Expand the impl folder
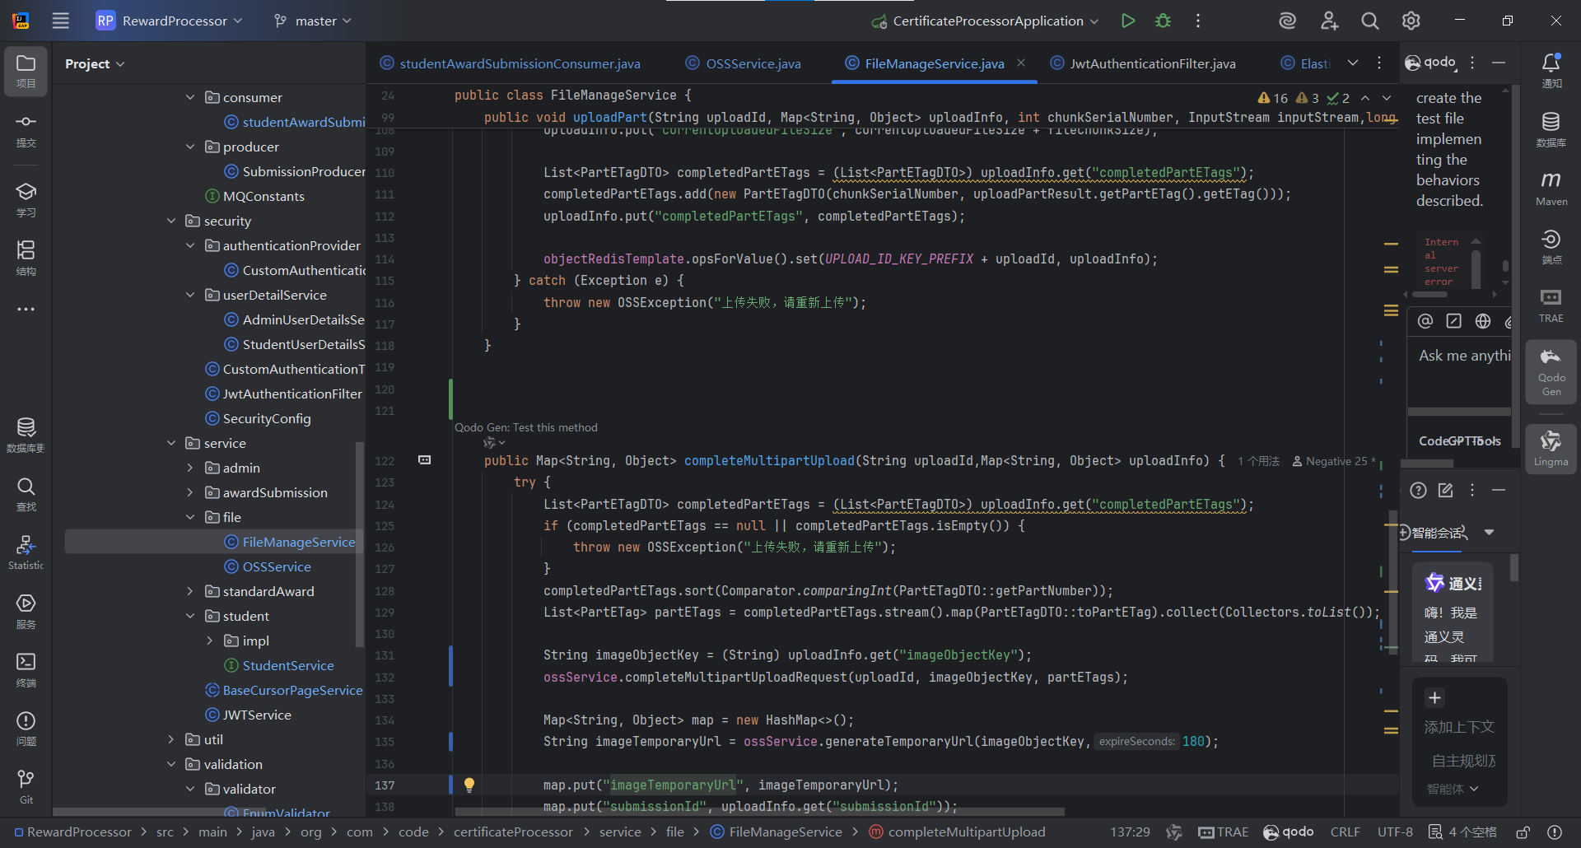The height and width of the screenshot is (848, 1581). point(210,641)
